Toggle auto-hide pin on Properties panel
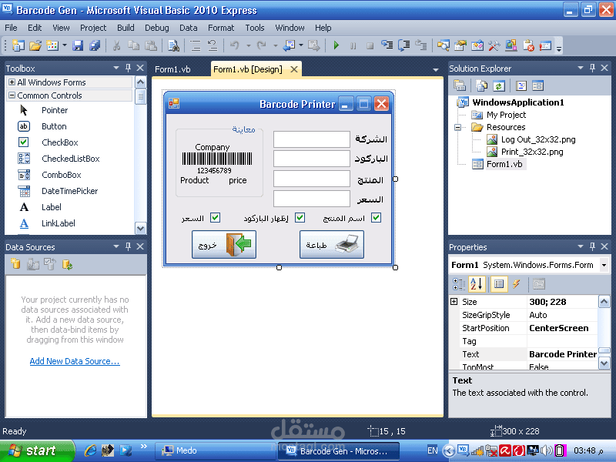 592,246
